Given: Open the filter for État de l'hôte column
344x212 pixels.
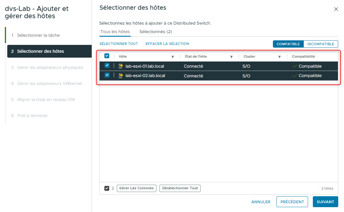Looking at the screenshot, I should coord(231,57).
